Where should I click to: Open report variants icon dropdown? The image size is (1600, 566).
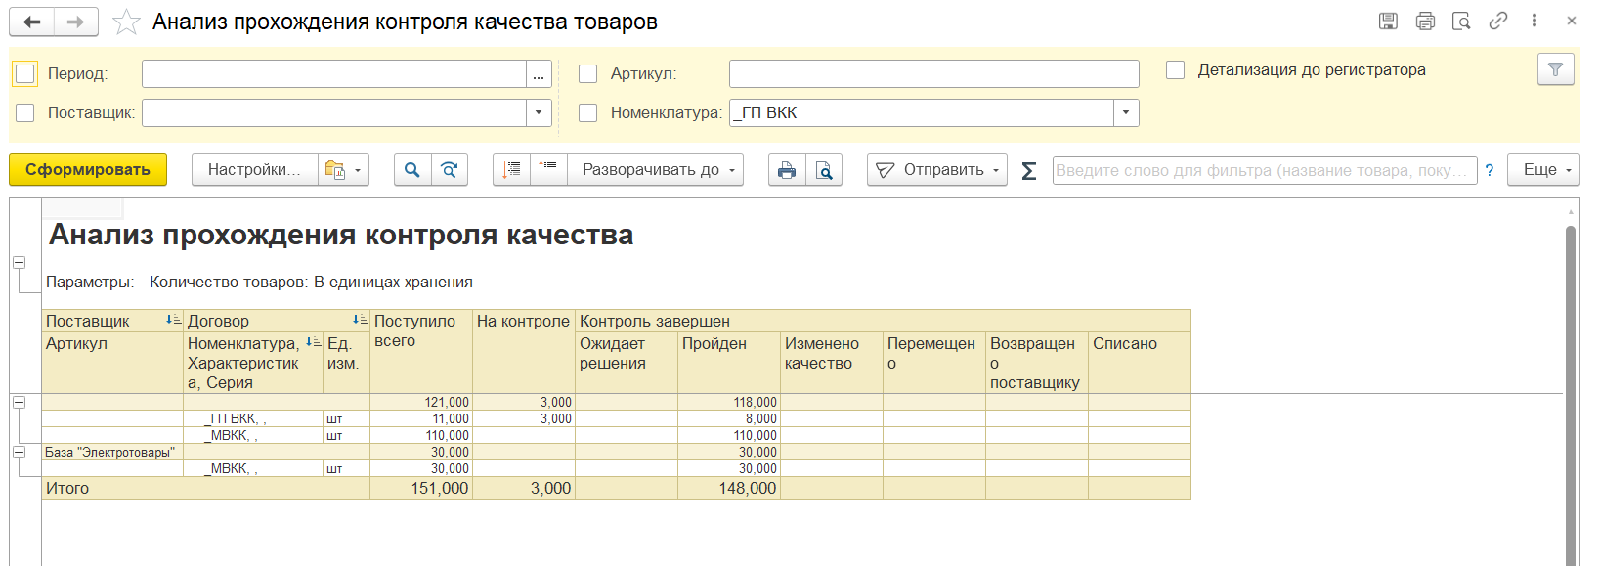click(x=343, y=170)
